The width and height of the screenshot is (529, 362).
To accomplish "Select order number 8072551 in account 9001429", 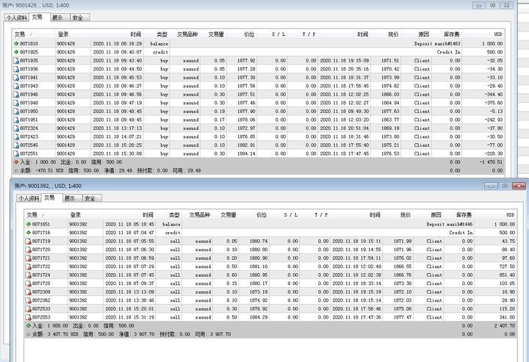I will click(29, 153).
